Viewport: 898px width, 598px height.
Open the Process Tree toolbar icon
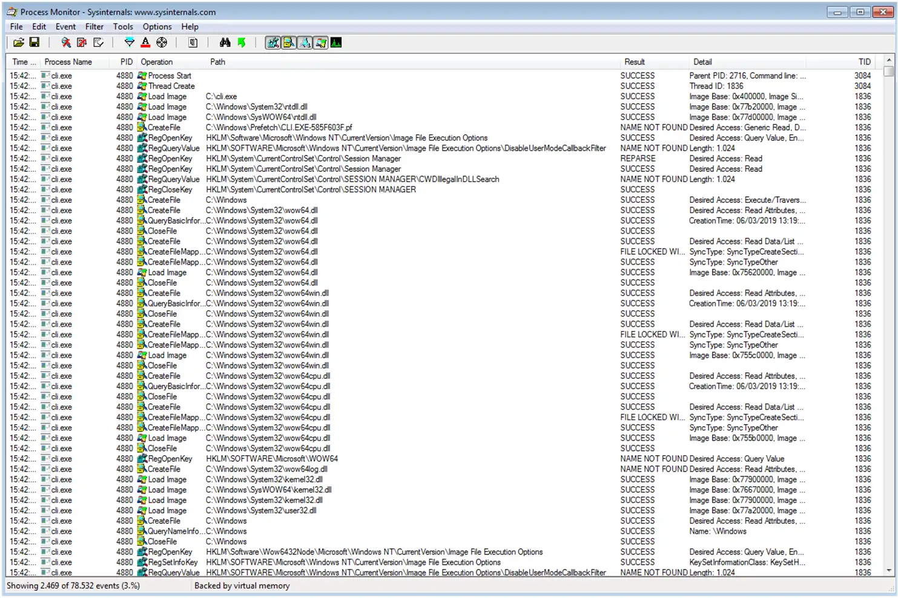click(x=193, y=42)
